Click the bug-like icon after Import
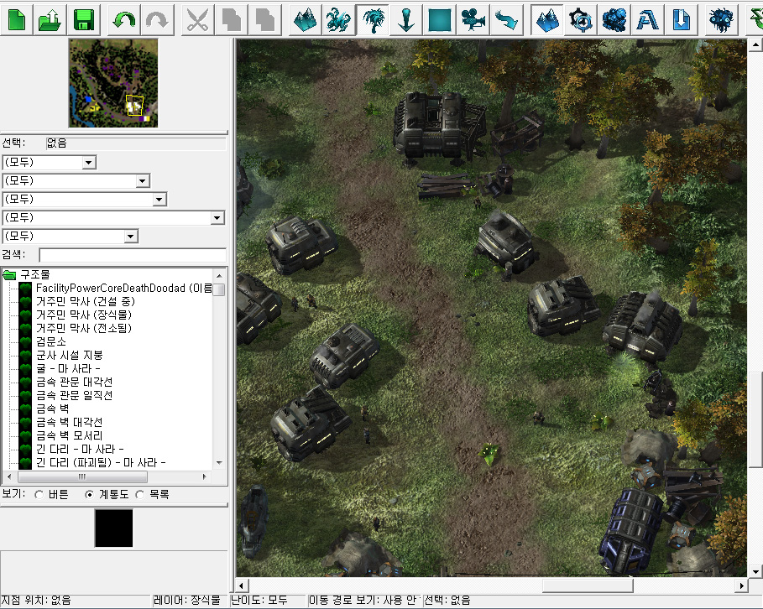The width and height of the screenshot is (763, 609). 721,20
